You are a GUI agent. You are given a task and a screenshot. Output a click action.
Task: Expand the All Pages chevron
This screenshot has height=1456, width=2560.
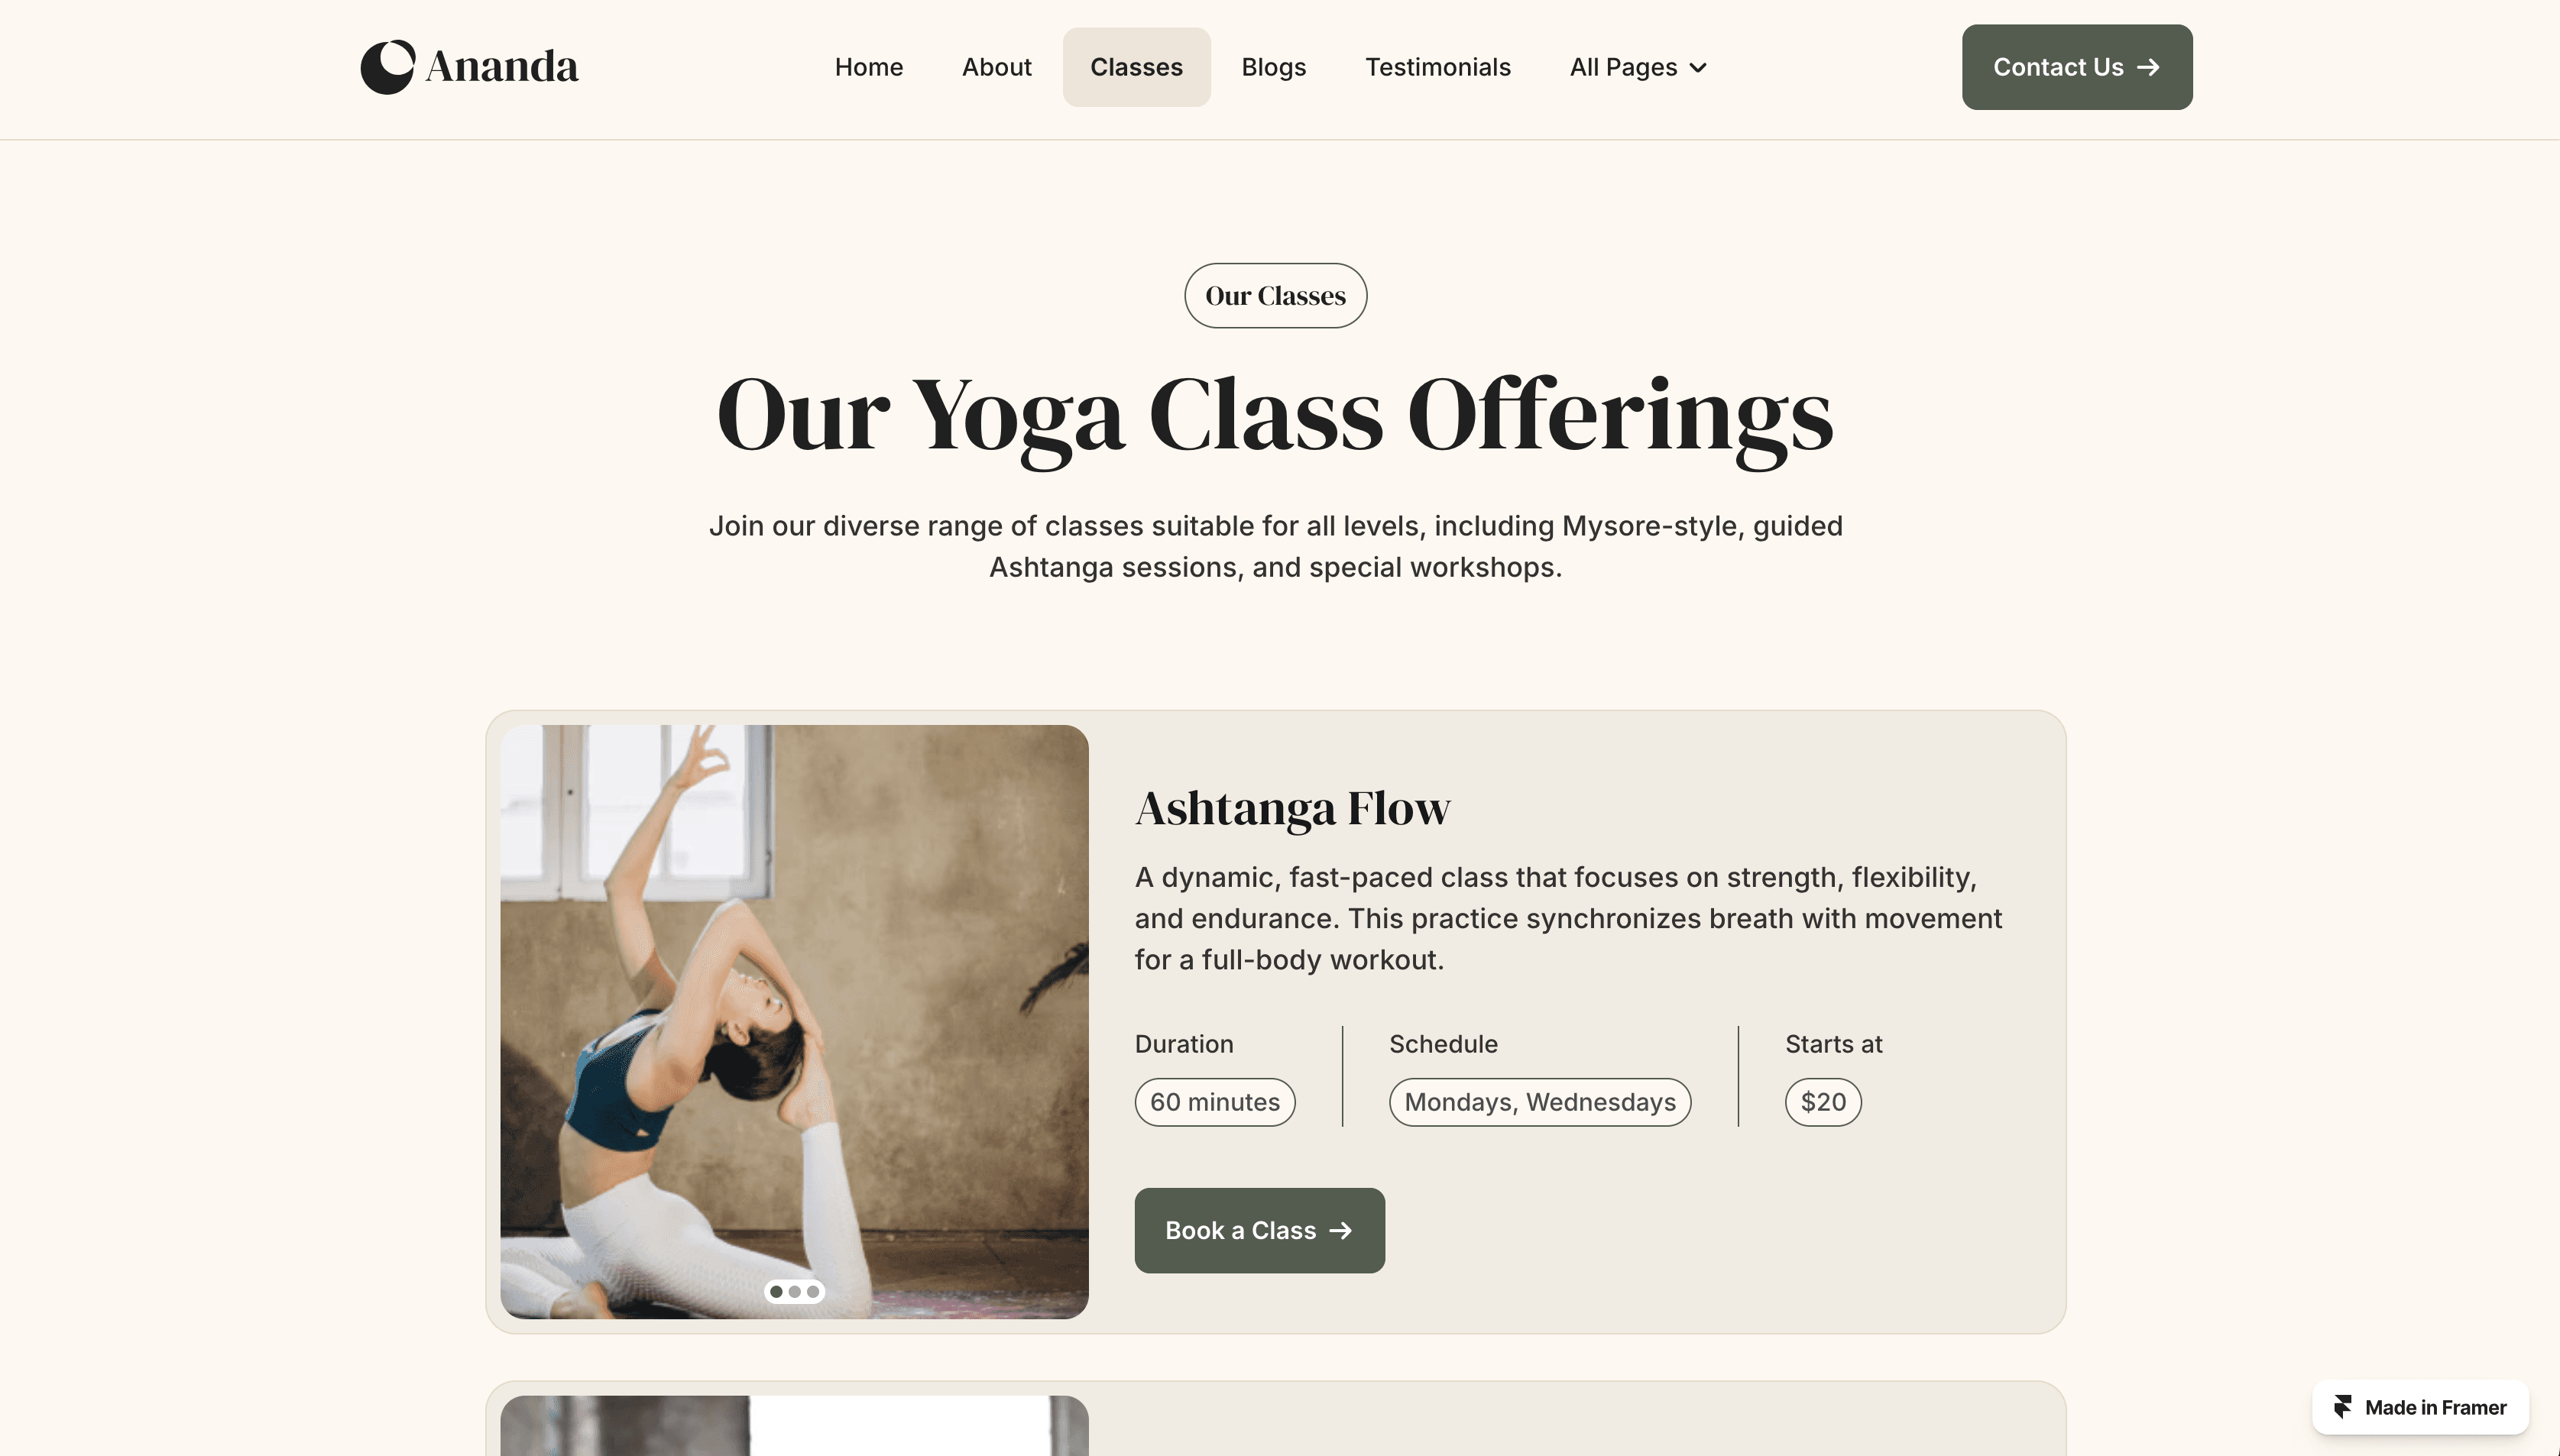(1698, 67)
